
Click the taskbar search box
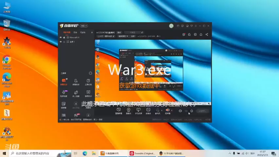pyautogui.click(x=40, y=154)
